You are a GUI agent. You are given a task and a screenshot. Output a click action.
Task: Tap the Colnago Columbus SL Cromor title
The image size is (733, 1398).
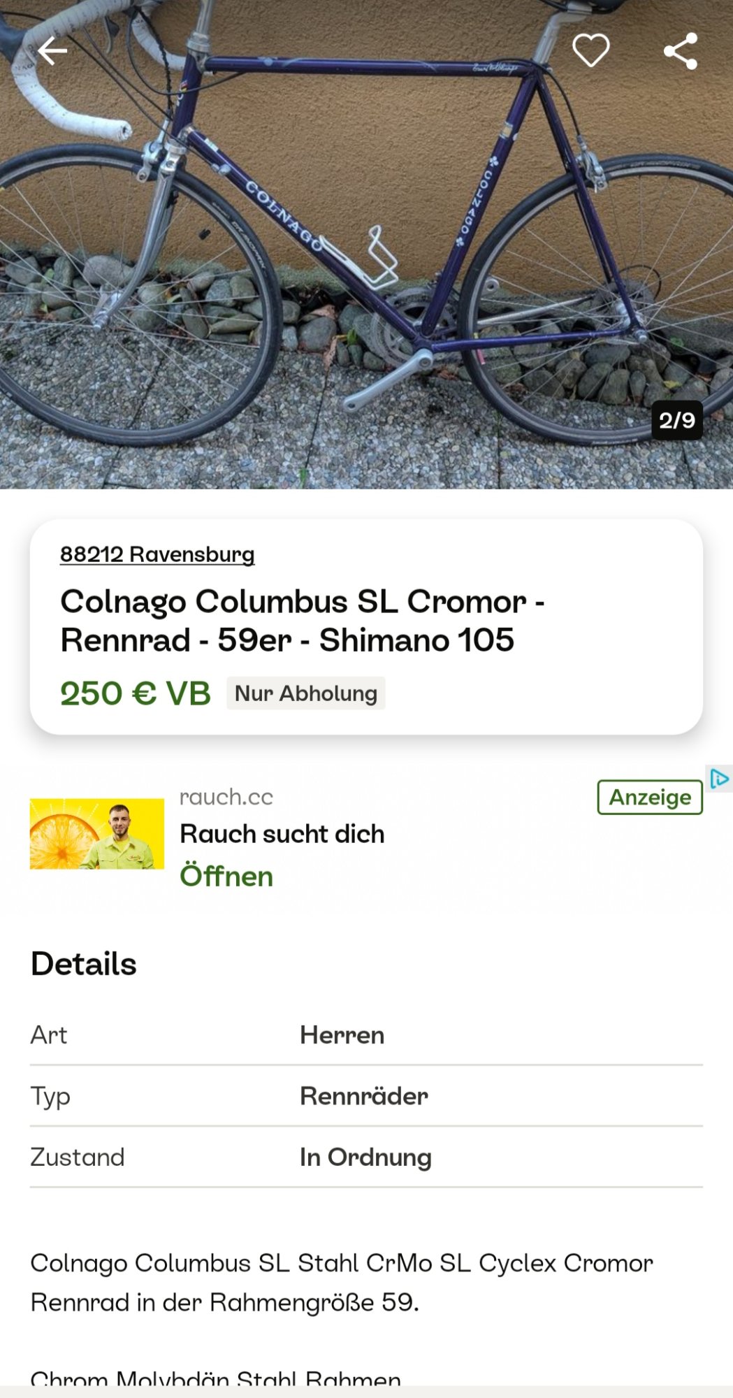tap(302, 621)
